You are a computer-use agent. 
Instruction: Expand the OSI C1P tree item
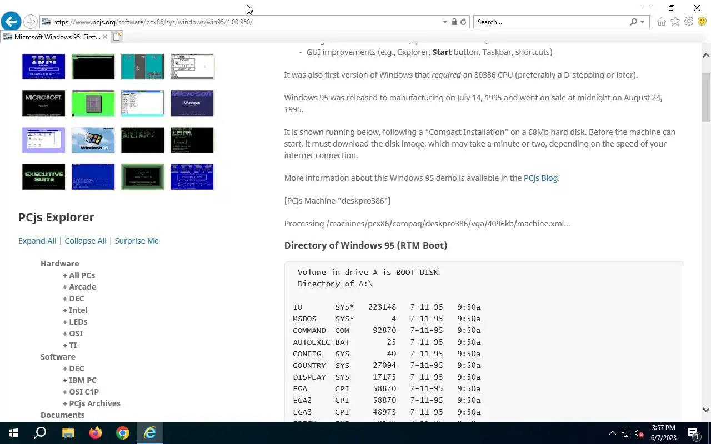(x=81, y=392)
